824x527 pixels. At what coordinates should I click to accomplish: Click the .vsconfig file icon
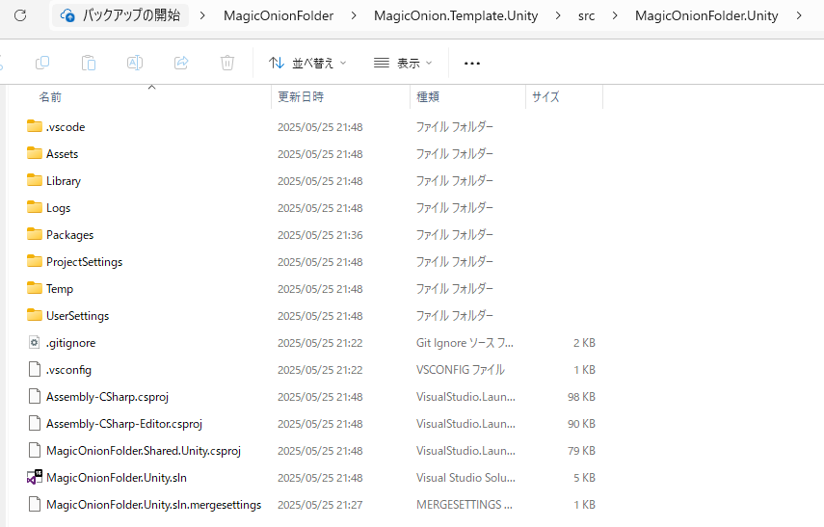click(x=34, y=369)
